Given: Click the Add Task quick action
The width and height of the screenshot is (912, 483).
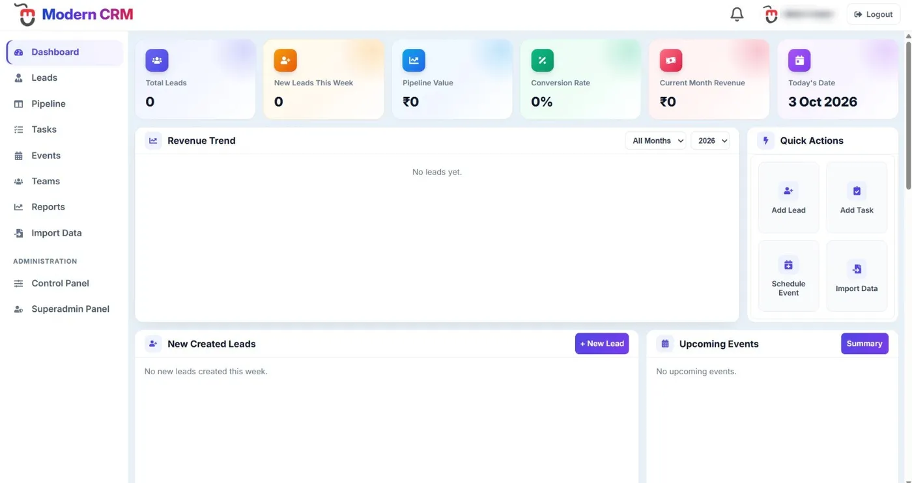Looking at the screenshot, I should [857, 197].
